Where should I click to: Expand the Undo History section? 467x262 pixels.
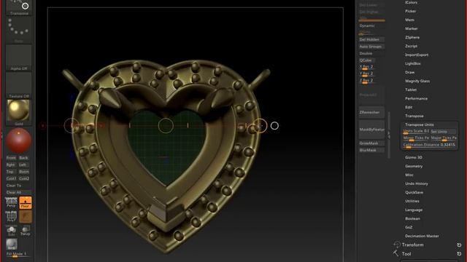[417, 184]
